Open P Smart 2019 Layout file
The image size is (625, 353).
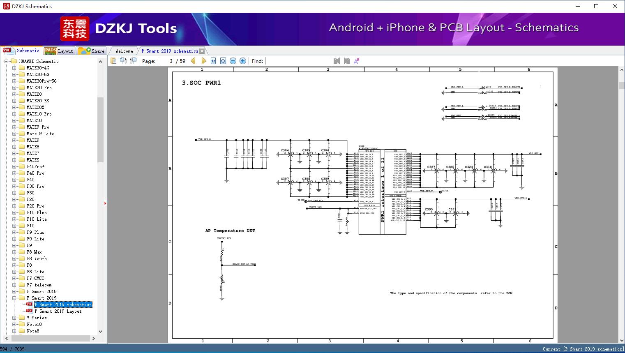[58, 311]
